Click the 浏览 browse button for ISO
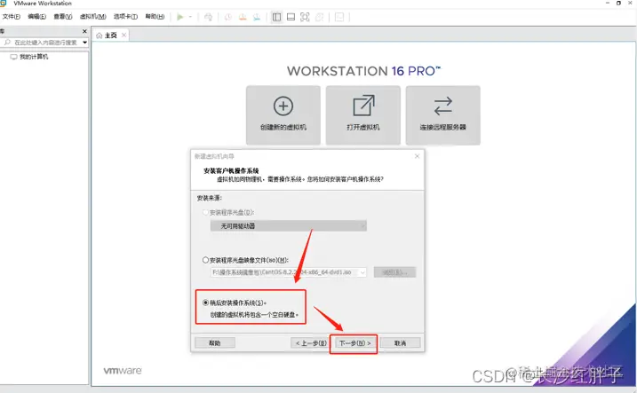637x393 pixels. click(394, 272)
